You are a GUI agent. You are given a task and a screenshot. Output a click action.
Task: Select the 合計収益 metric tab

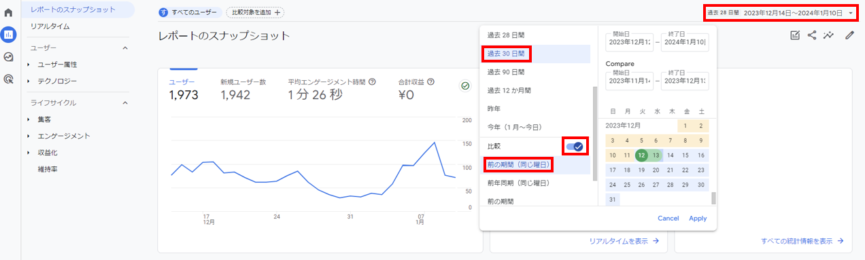click(416, 89)
